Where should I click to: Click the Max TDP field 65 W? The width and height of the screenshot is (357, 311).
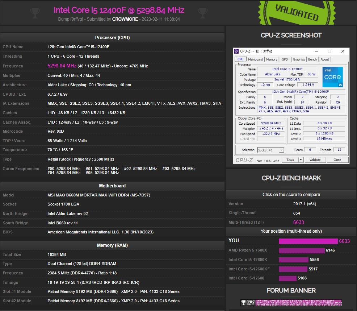[x=311, y=74]
